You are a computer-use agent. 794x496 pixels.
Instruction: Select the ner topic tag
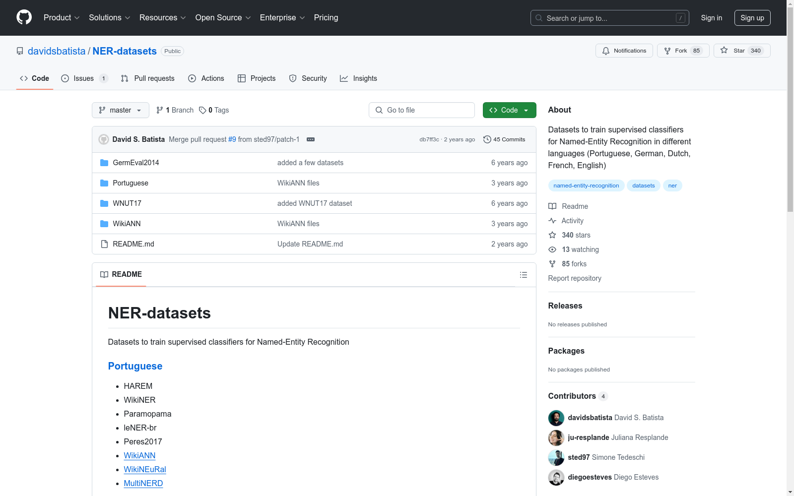[x=672, y=186]
